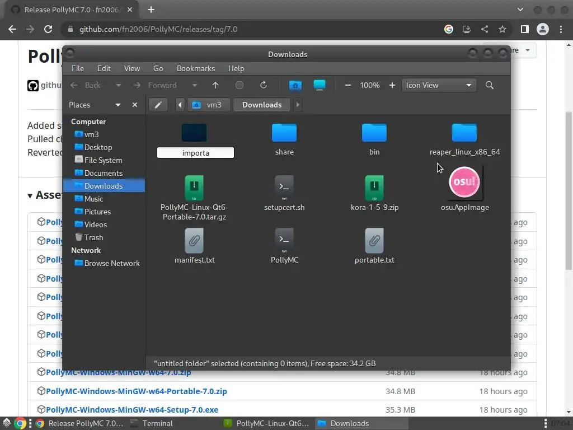Expand the Back history dropdown arrow
The height and width of the screenshot is (430, 573).
click(119, 85)
